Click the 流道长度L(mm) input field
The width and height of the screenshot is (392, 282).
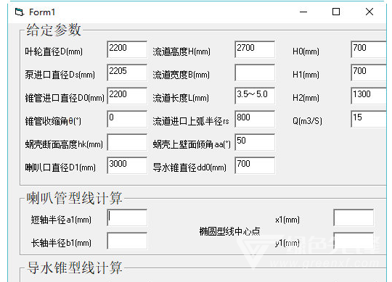(x=255, y=96)
